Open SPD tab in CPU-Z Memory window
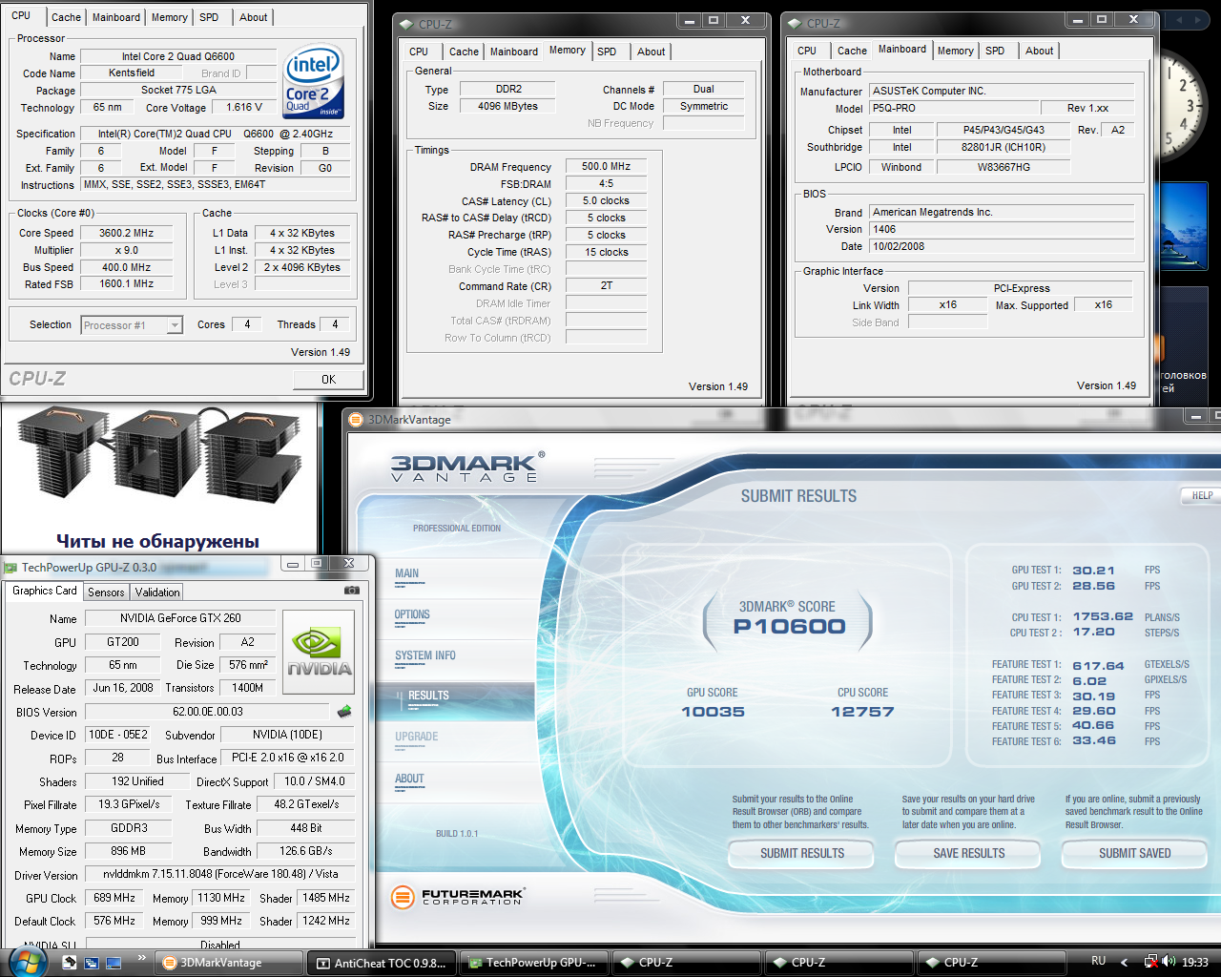The height and width of the screenshot is (977, 1221). [607, 52]
